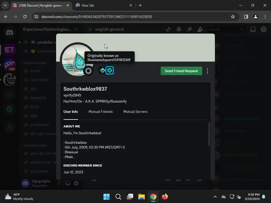The image size is (271, 203).
Task: Toggle the member list icon
Action: pos(200,29)
